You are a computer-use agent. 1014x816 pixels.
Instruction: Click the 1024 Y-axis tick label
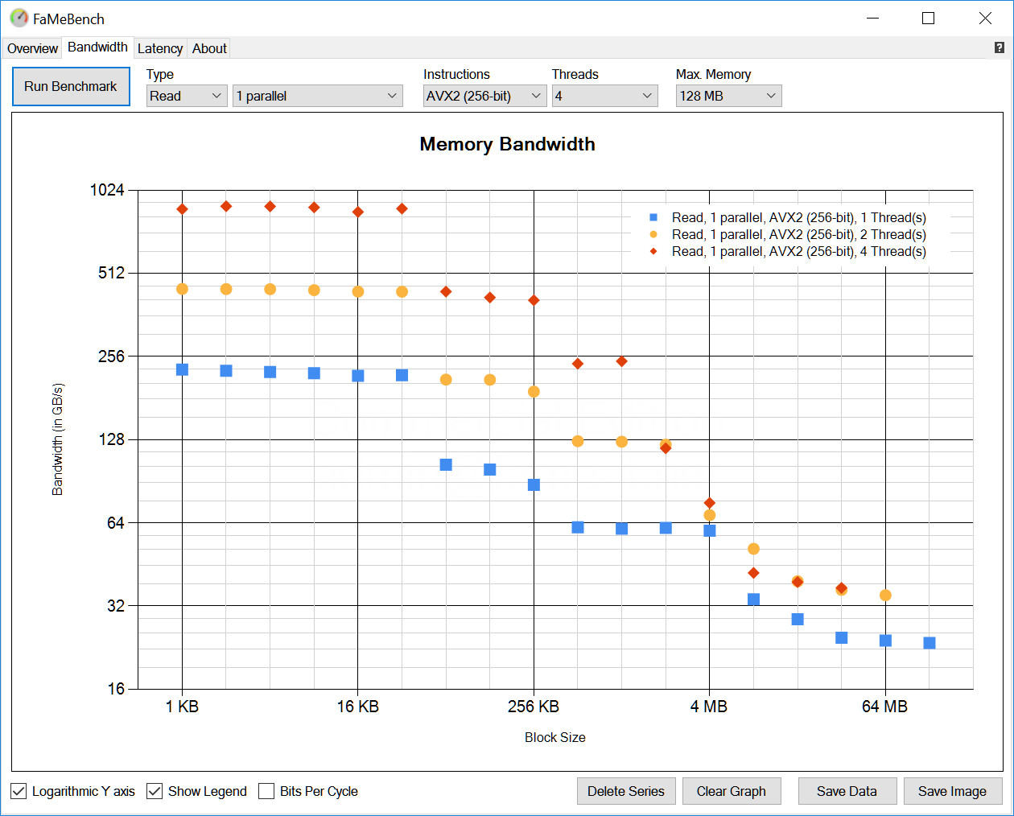tap(107, 190)
